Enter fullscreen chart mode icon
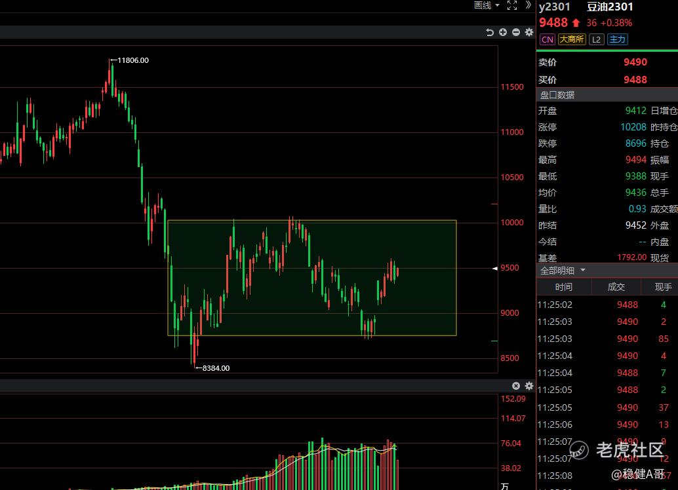678x490 pixels. (x=512, y=5)
